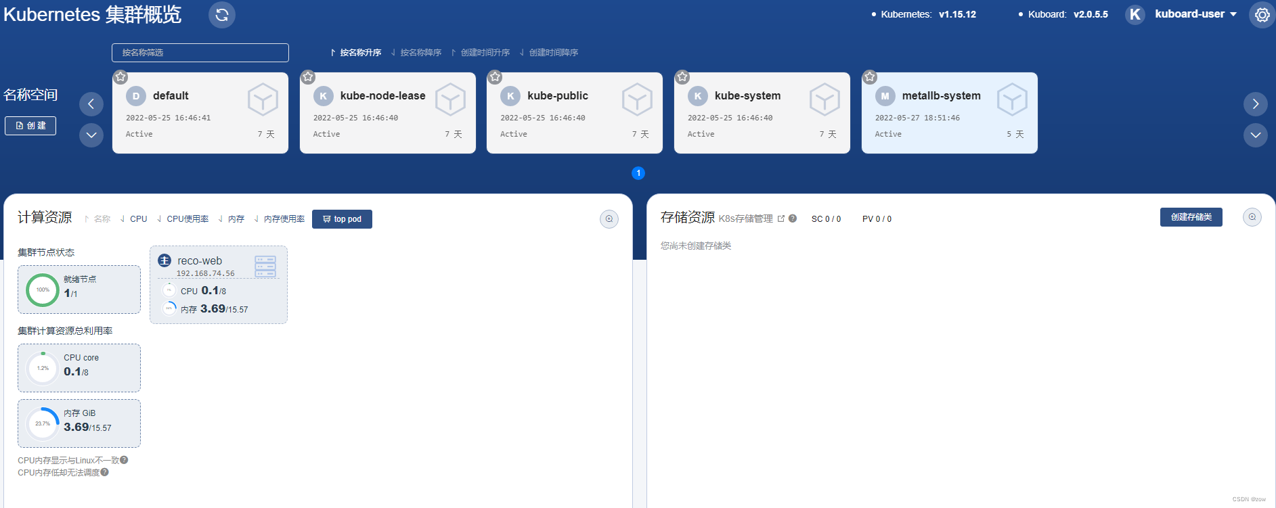Viewport: 1276px width, 508px height.
Task: Sort compute nodes by 内存使用率
Action: 280,219
